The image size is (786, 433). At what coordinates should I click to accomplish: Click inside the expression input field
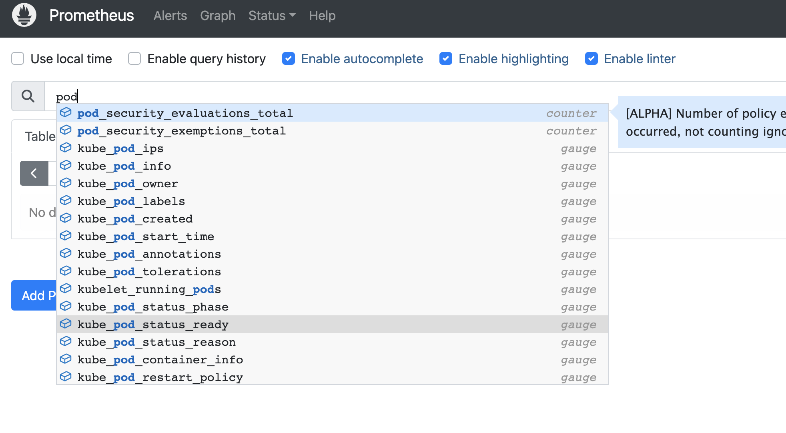415,96
